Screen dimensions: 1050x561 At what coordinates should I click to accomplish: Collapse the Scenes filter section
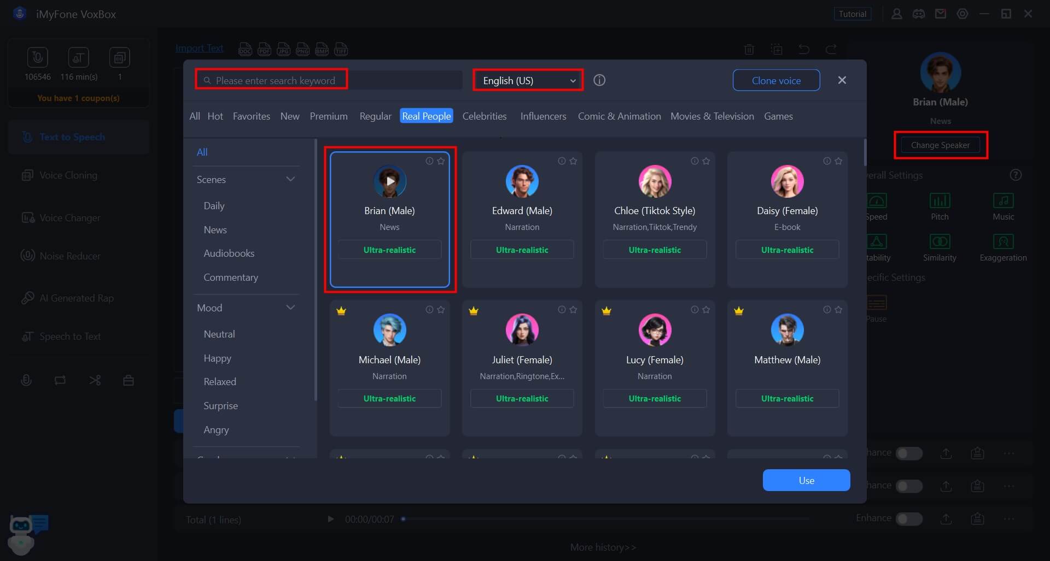point(290,179)
